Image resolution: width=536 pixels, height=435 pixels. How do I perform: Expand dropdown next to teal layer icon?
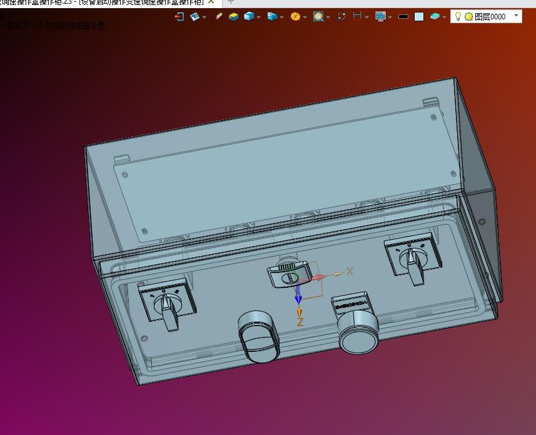(445, 17)
